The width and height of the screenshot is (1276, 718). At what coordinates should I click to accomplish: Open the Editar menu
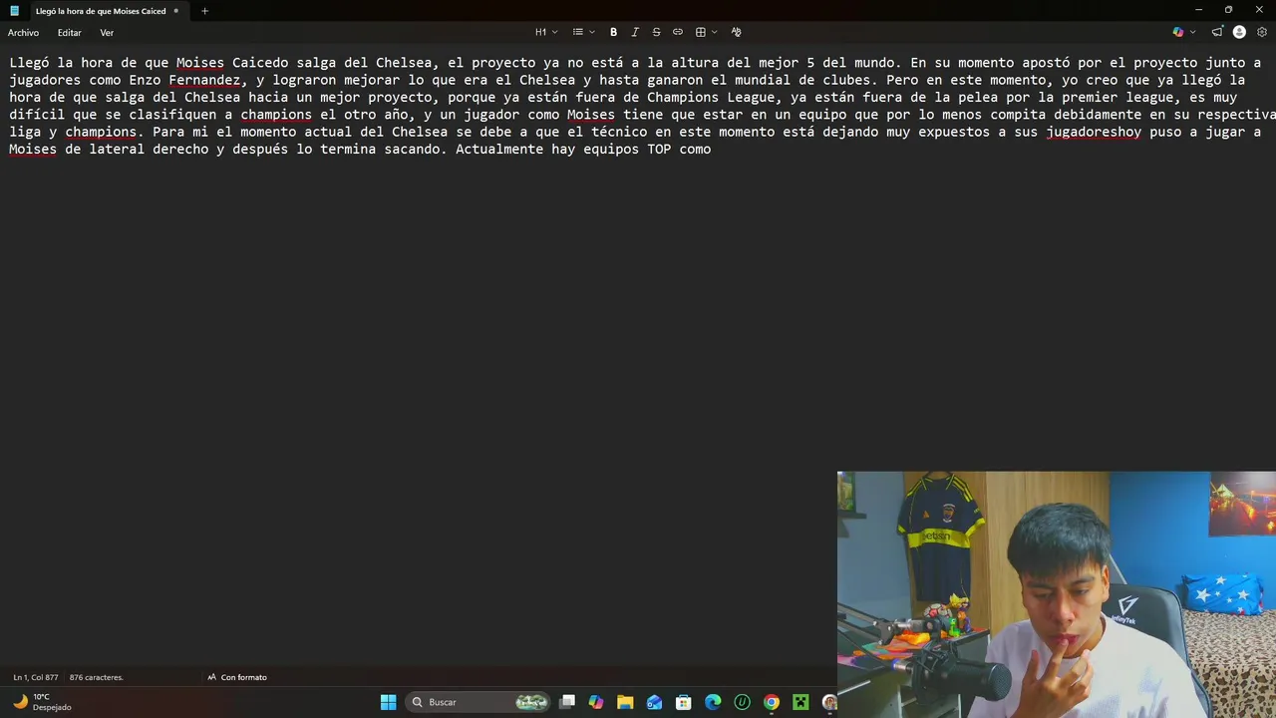[x=69, y=33]
